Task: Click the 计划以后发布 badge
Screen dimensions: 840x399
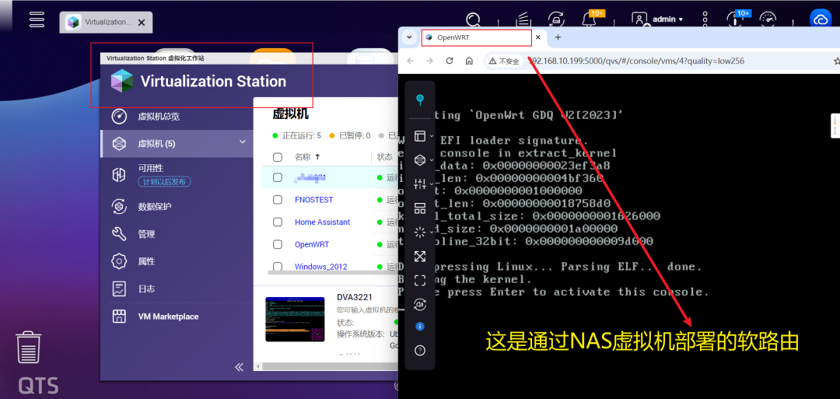Action: click(x=164, y=182)
